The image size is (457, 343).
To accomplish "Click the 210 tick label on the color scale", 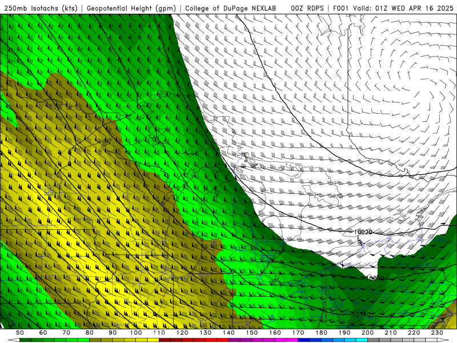I will point(391,333).
